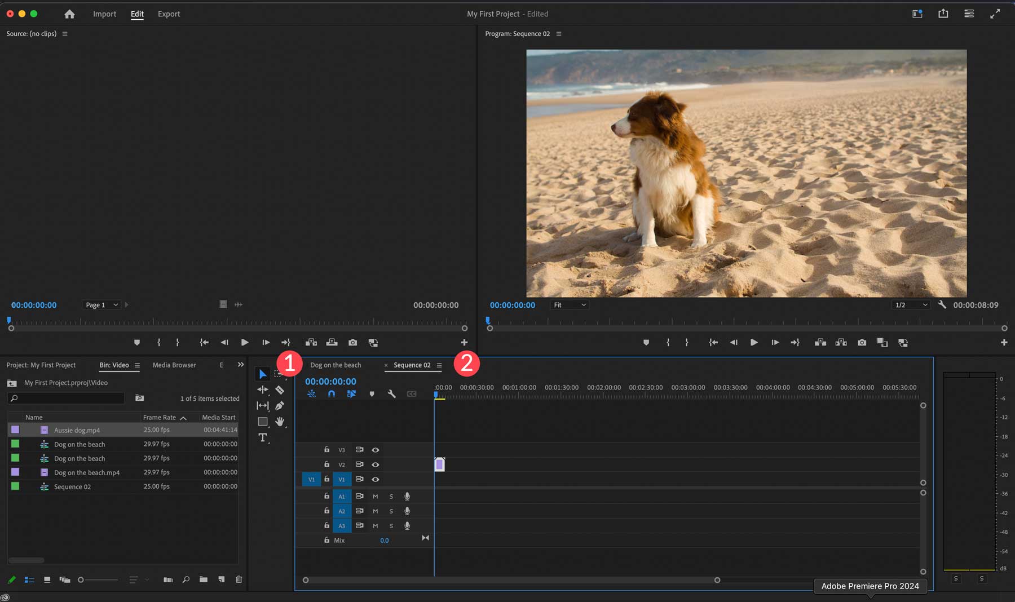Select Aussie dog.mp4 in the project bin
This screenshot has width=1015, height=602.
point(76,430)
